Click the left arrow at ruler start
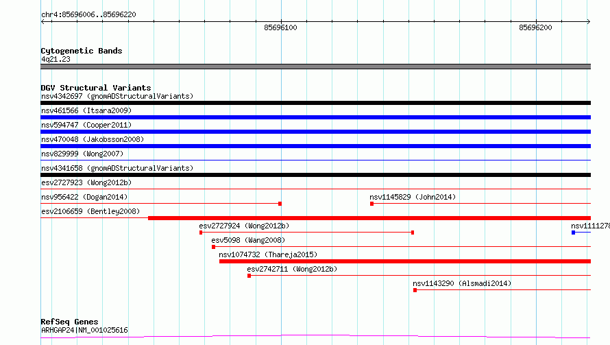610x345 pixels. [42, 21]
